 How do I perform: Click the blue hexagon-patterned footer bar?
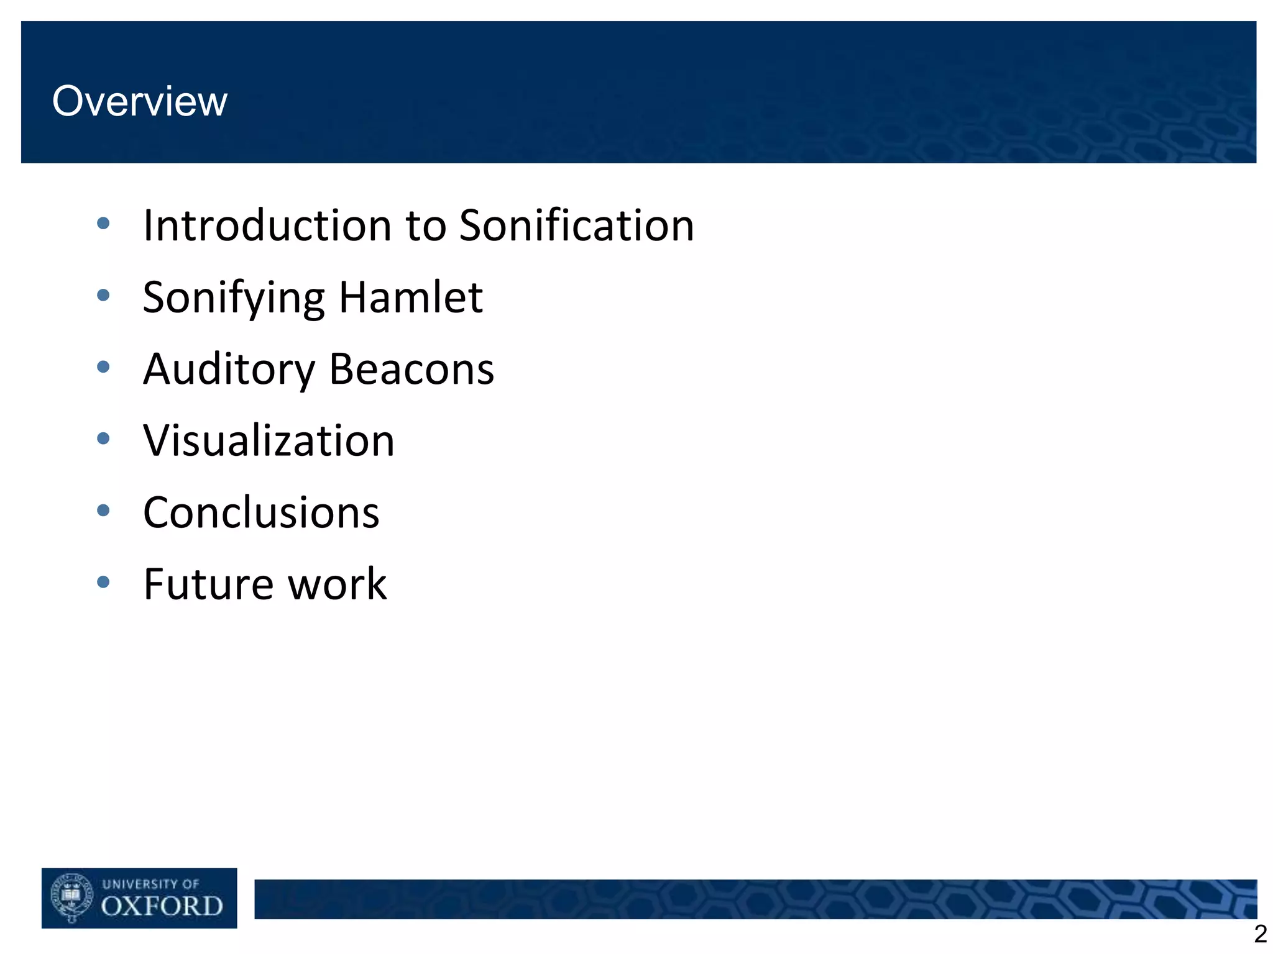[755, 899]
